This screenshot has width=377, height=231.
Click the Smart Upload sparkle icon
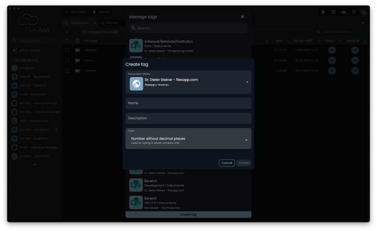pyautogui.click(x=15, y=50)
